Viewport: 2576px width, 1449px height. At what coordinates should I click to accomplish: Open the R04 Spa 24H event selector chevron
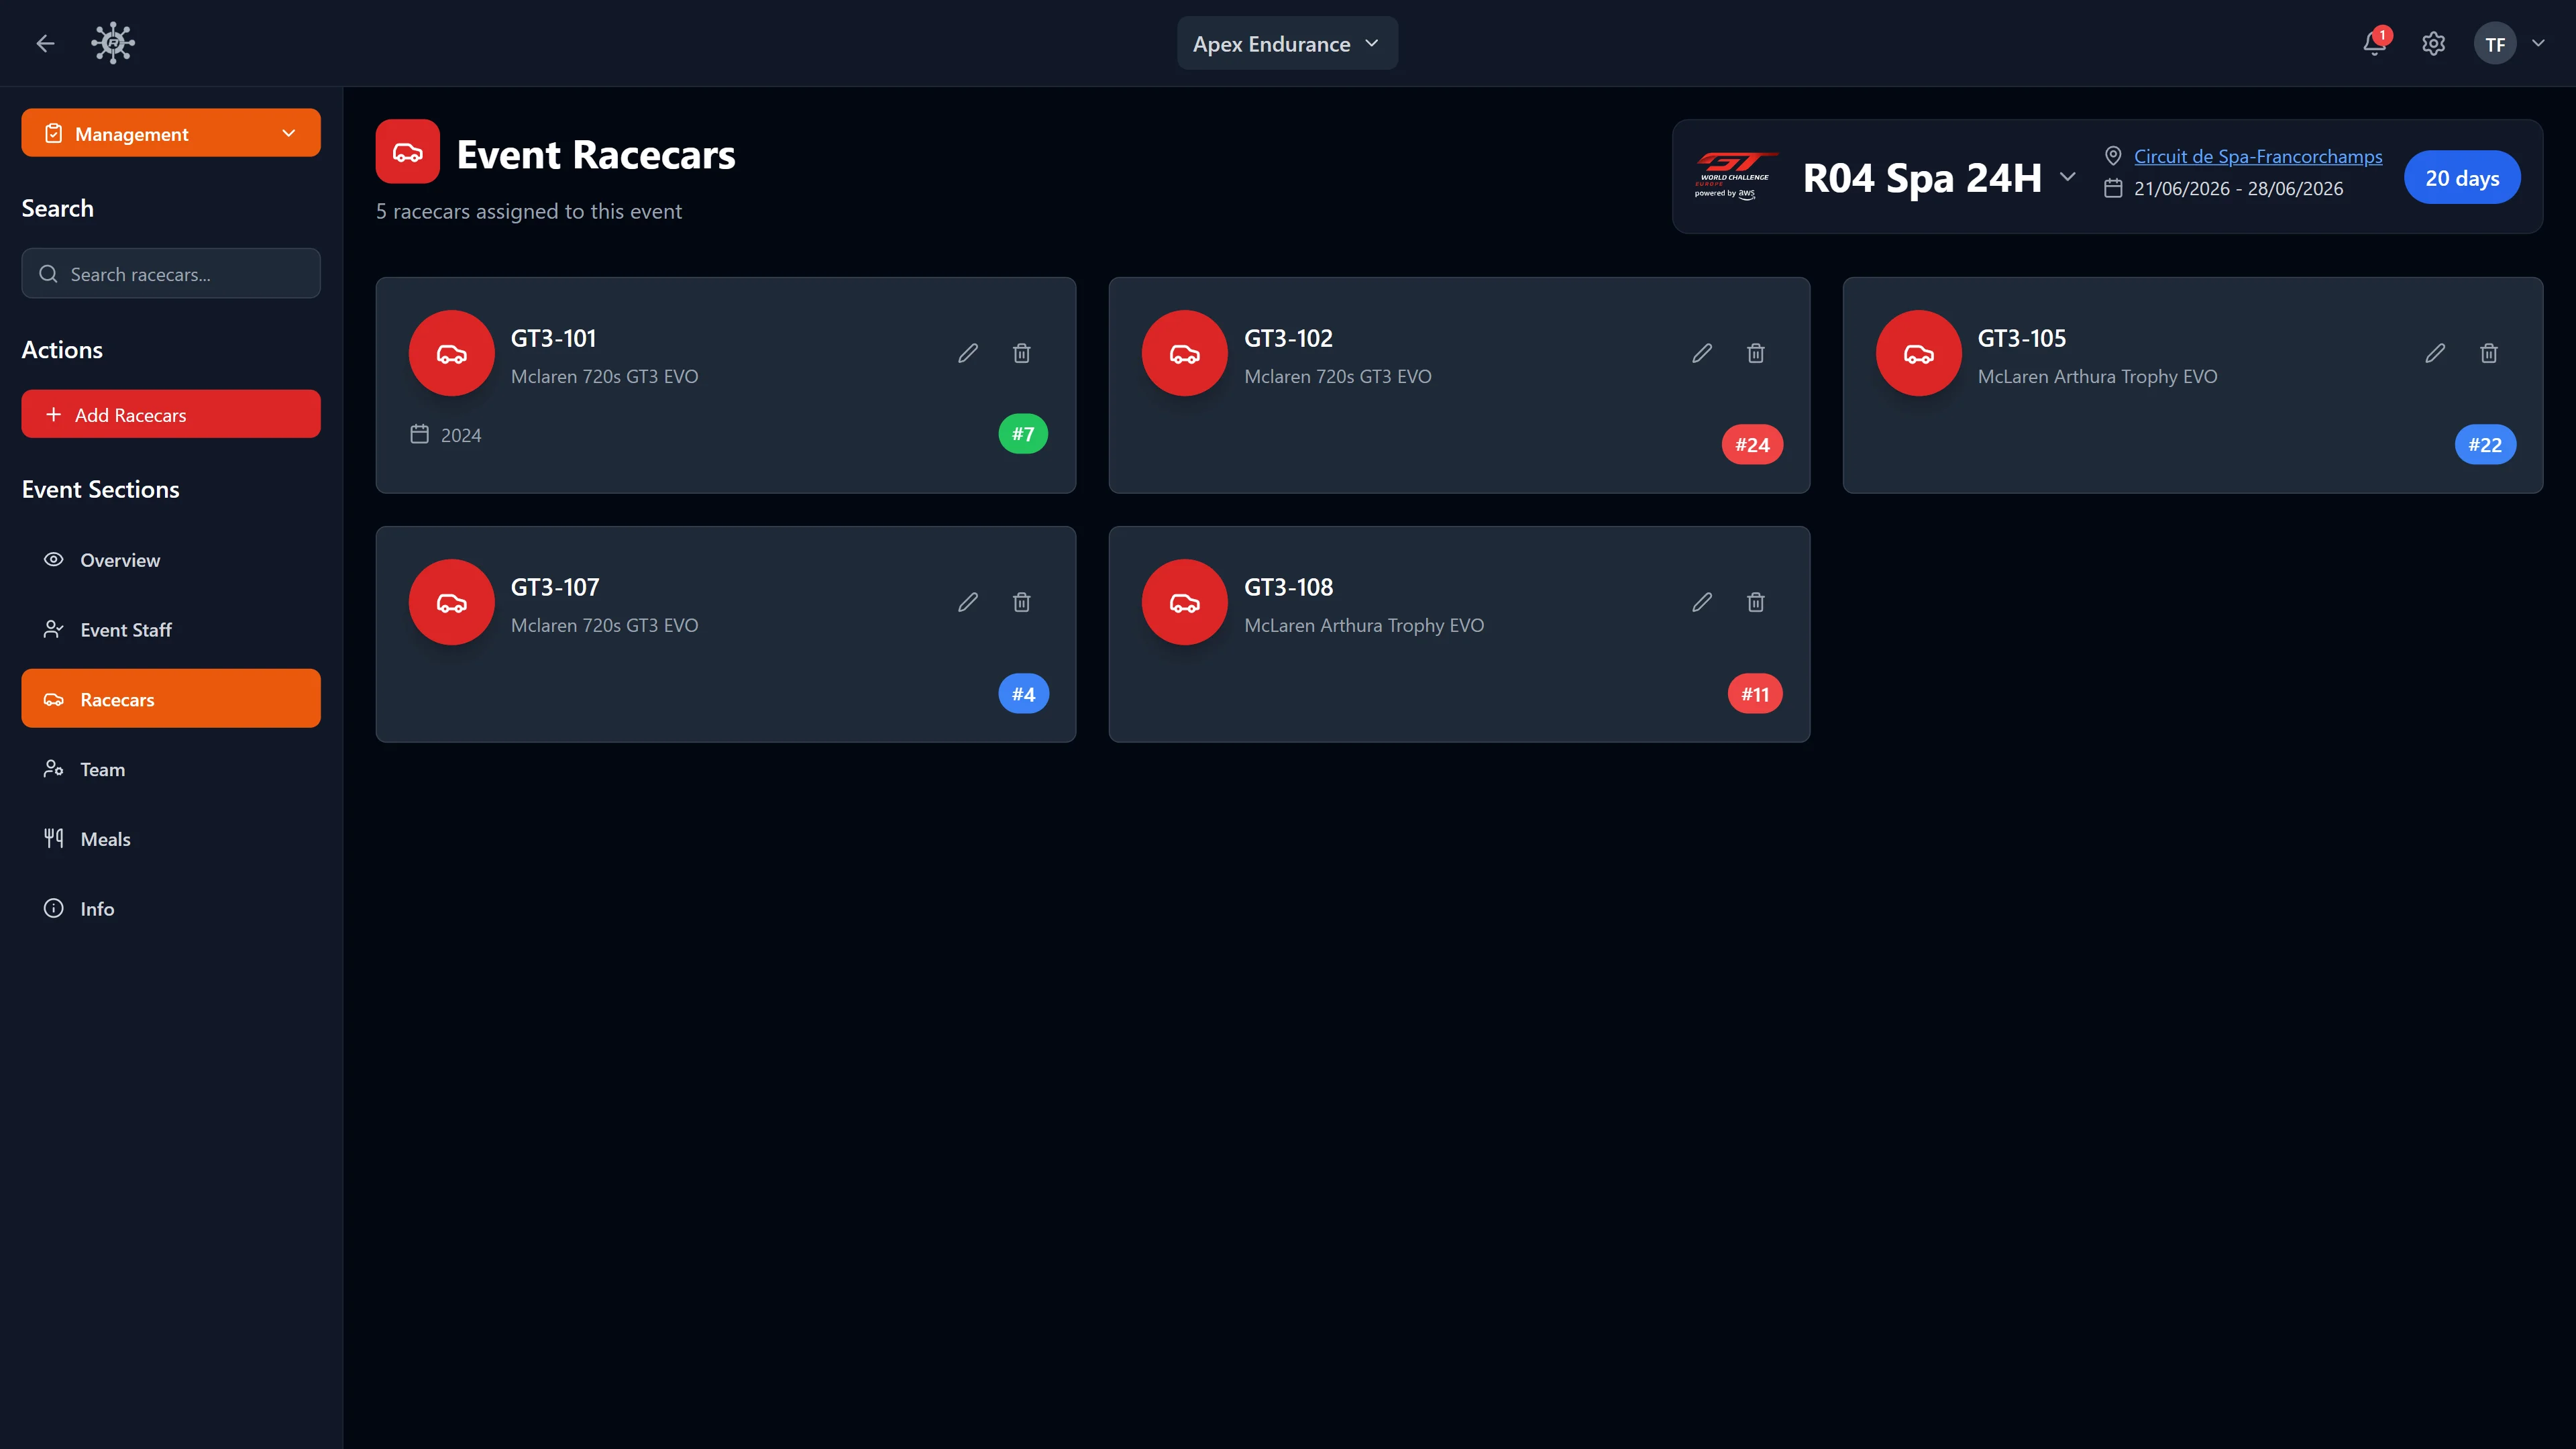[2067, 177]
